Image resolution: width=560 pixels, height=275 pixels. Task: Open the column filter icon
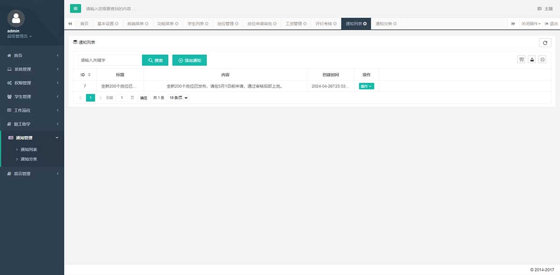(x=521, y=59)
